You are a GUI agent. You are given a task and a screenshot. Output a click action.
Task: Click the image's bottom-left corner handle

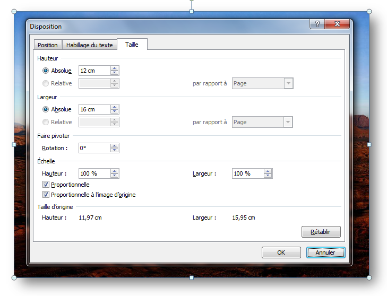[x=14, y=278]
